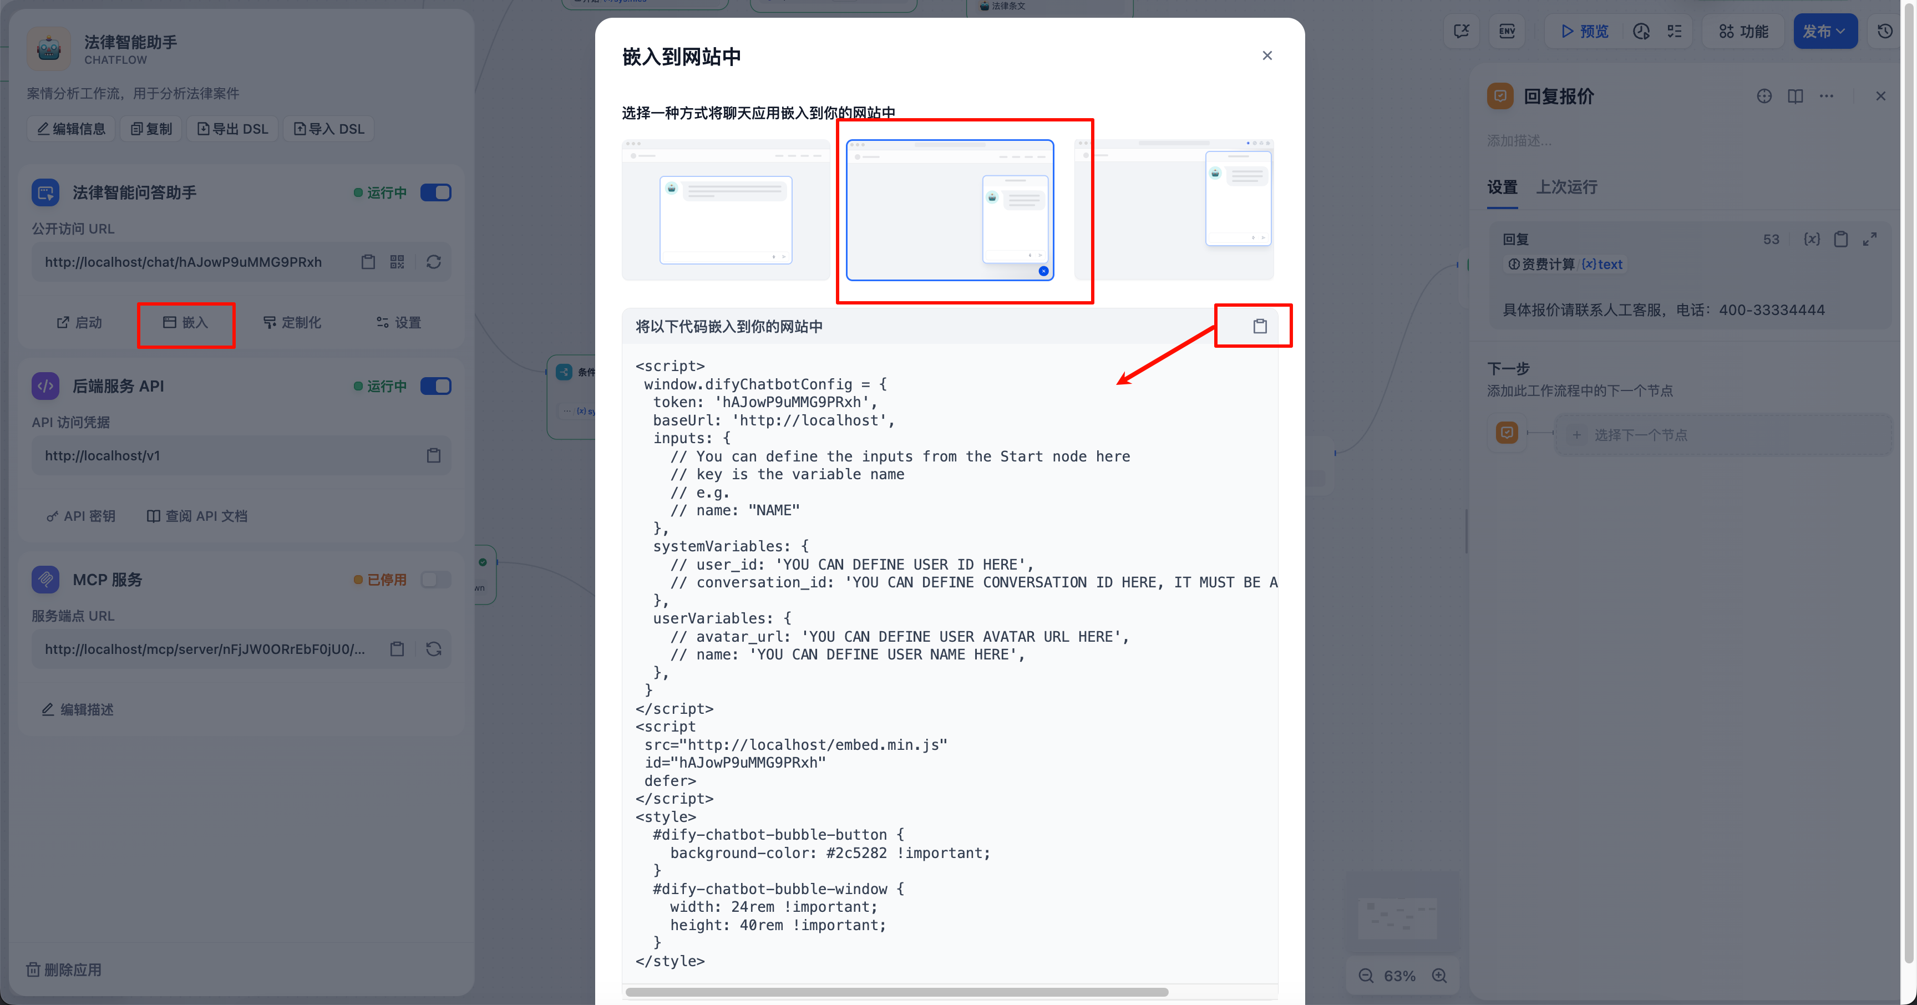Image resolution: width=1917 pixels, height=1005 pixels.
Task: Switch to the 上次运行 tab
Action: click(x=1566, y=187)
